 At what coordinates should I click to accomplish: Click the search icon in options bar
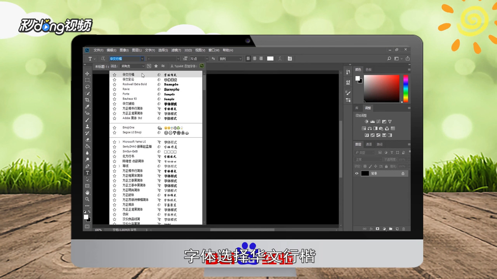(x=389, y=59)
